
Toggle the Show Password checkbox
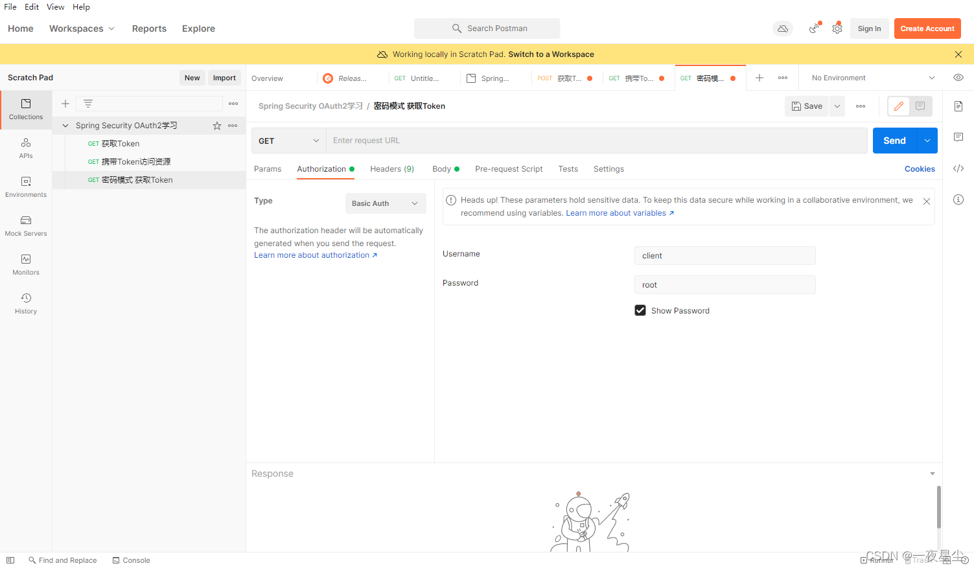click(640, 310)
